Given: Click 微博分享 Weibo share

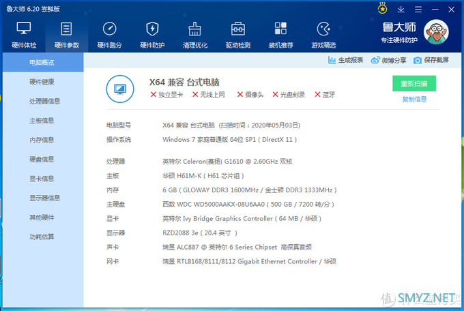Looking at the screenshot, I should [388, 60].
